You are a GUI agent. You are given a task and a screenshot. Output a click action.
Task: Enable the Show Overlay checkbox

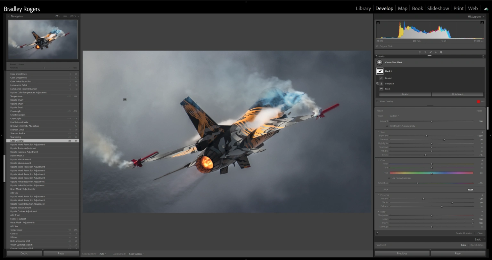[x=377, y=102]
